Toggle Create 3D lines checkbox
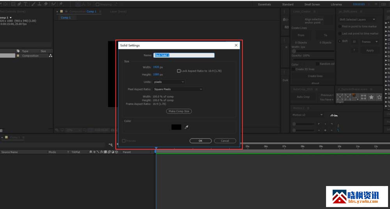 tap(293, 69)
